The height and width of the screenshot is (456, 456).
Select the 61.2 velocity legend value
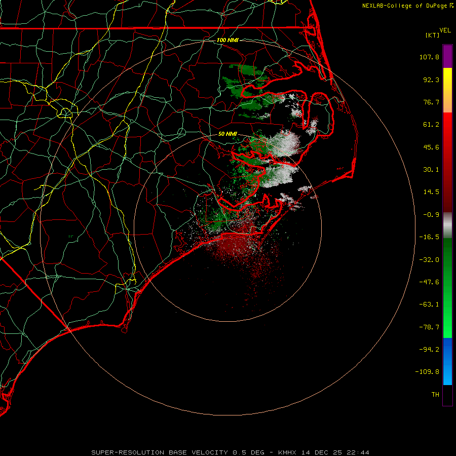[431, 125]
